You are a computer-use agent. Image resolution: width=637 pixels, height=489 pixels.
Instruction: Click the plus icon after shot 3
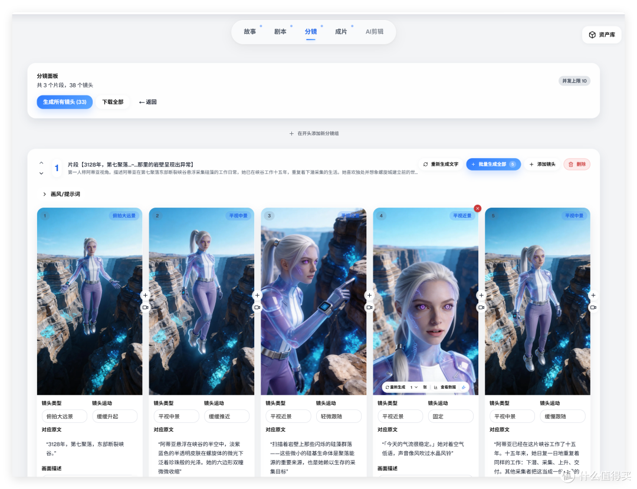pos(369,296)
